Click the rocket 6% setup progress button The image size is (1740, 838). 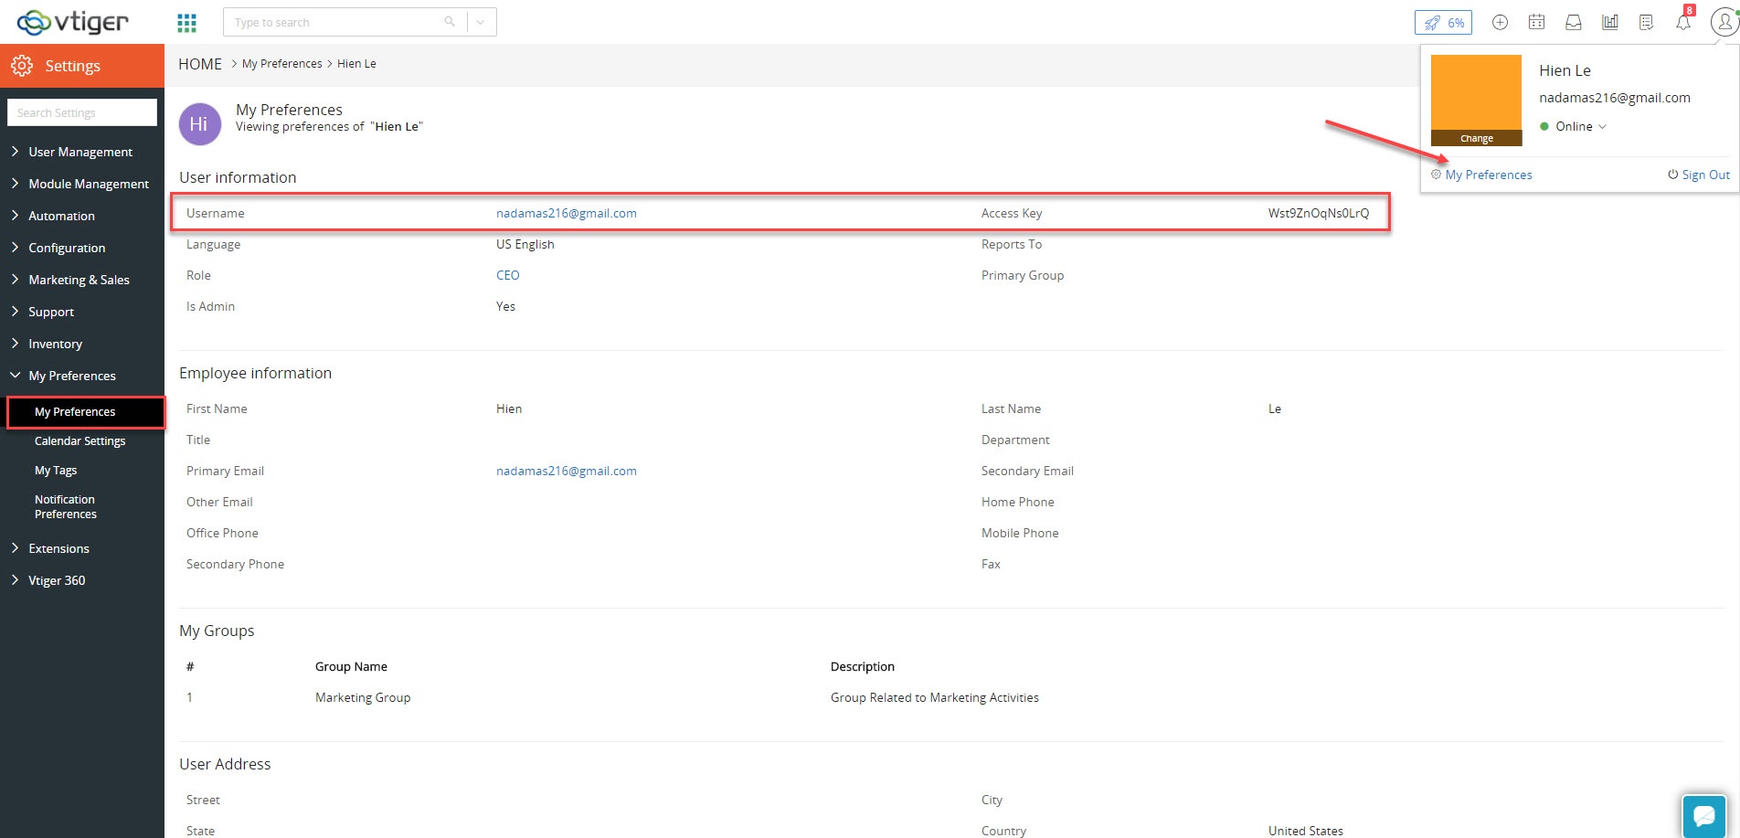(1443, 22)
